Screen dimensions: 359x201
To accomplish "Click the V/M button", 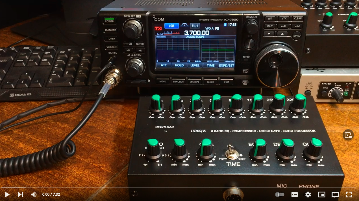I will point(297,26).
